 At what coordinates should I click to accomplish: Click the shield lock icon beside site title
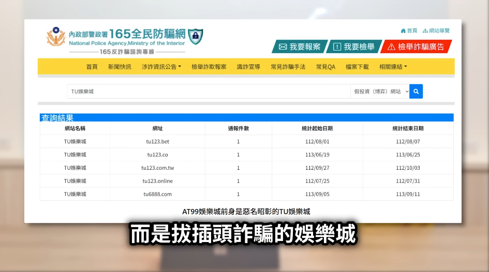195,37
